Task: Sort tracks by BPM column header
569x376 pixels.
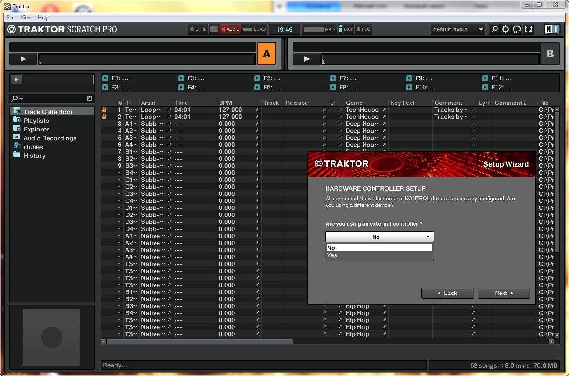Action: (x=225, y=103)
